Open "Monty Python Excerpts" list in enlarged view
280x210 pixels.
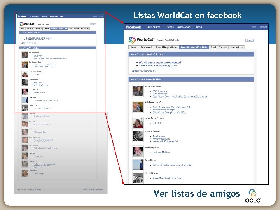click(x=164, y=110)
